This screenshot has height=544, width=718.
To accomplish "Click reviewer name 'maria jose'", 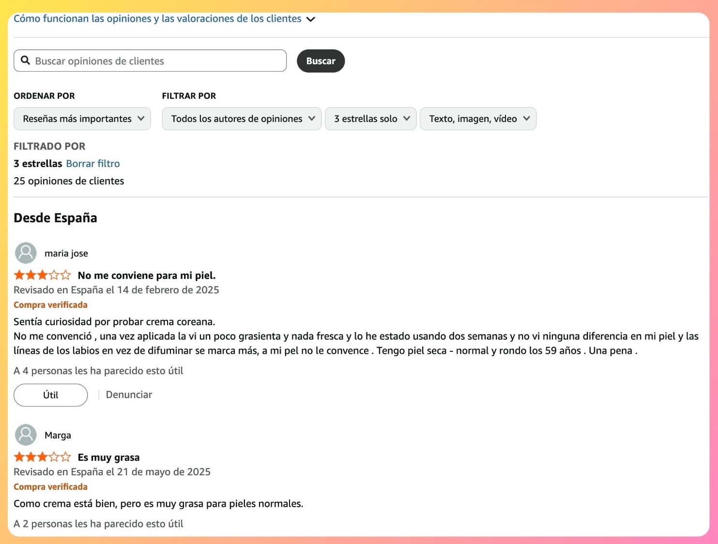I will (66, 253).
